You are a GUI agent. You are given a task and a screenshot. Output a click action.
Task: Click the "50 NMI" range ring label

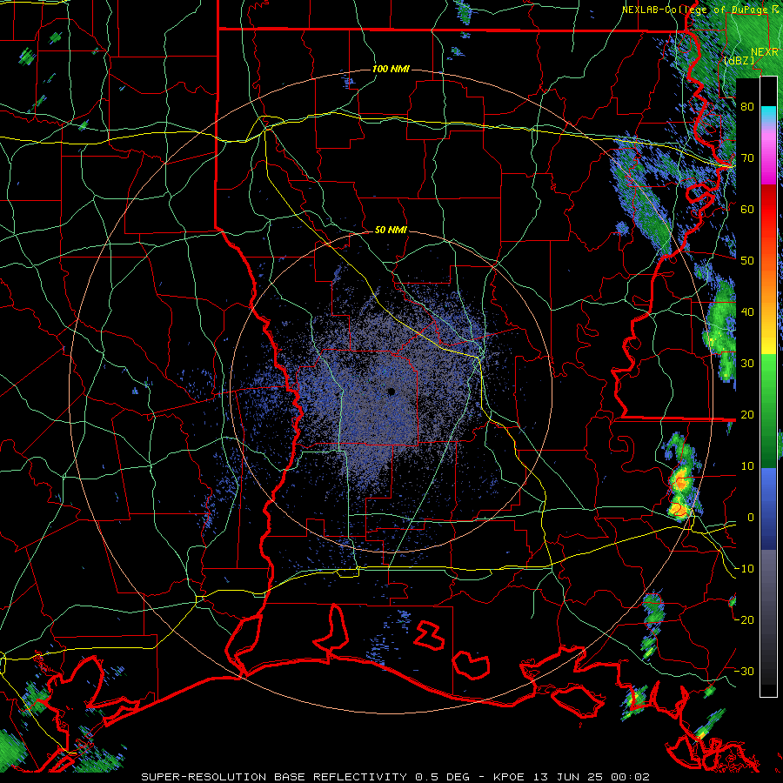click(x=391, y=230)
